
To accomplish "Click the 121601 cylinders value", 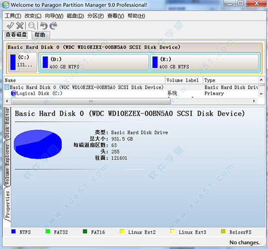I will [x=119, y=158].
